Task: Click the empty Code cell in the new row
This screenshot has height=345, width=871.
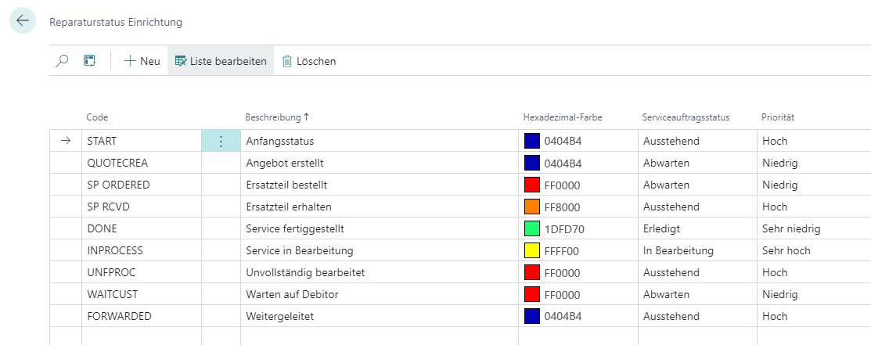Action: (x=142, y=336)
